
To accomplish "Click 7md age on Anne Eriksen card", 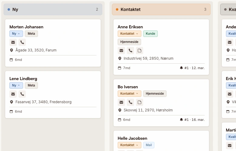I will tap(126, 68).
